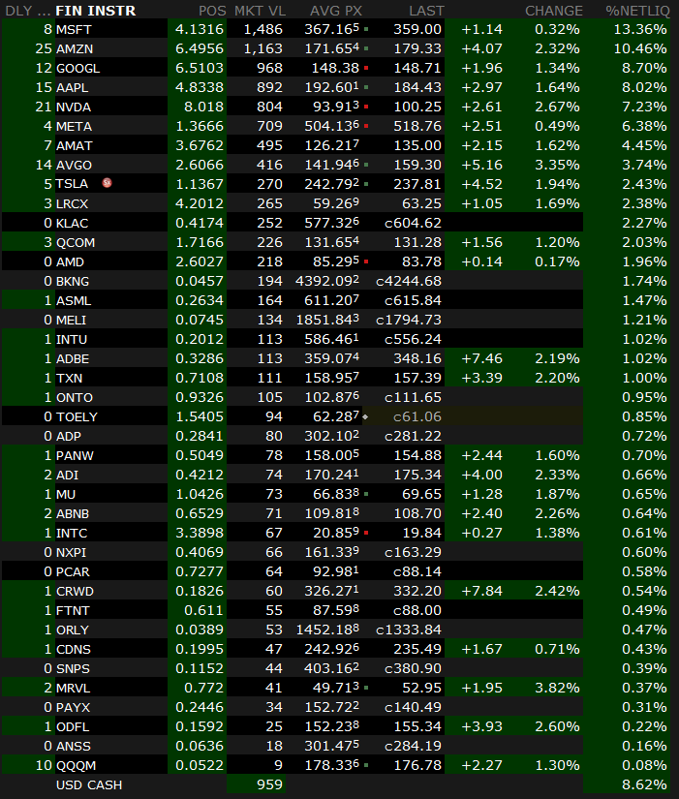Select the ASML ticker
679x799 pixels.
(74, 300)
